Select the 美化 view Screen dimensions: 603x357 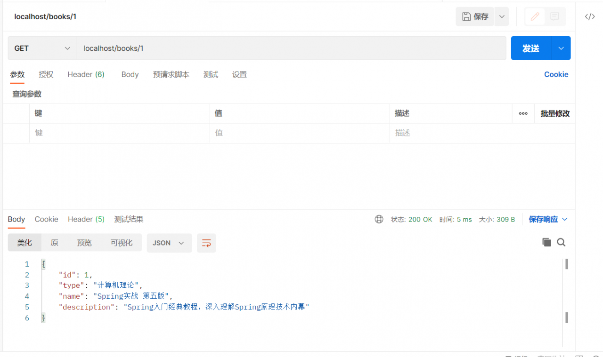click(x=24, y=243)
